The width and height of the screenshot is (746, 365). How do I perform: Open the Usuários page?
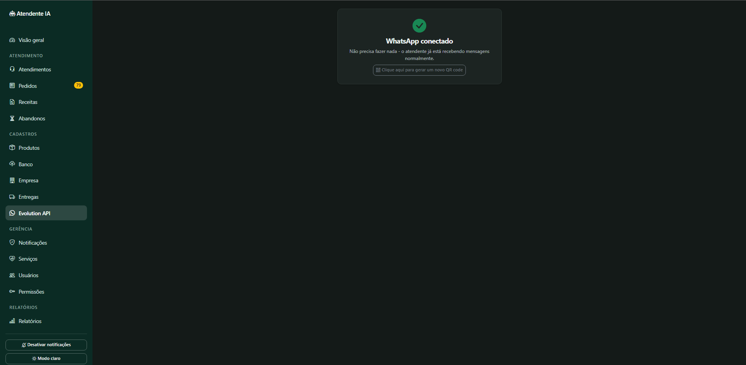(x=46, y=275)
